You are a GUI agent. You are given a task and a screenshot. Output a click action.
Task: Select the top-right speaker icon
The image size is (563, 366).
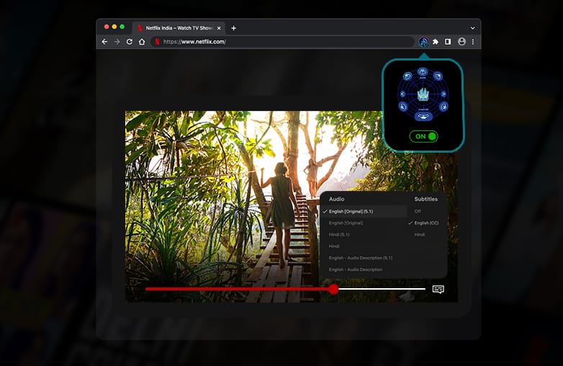tap(438, 76)
